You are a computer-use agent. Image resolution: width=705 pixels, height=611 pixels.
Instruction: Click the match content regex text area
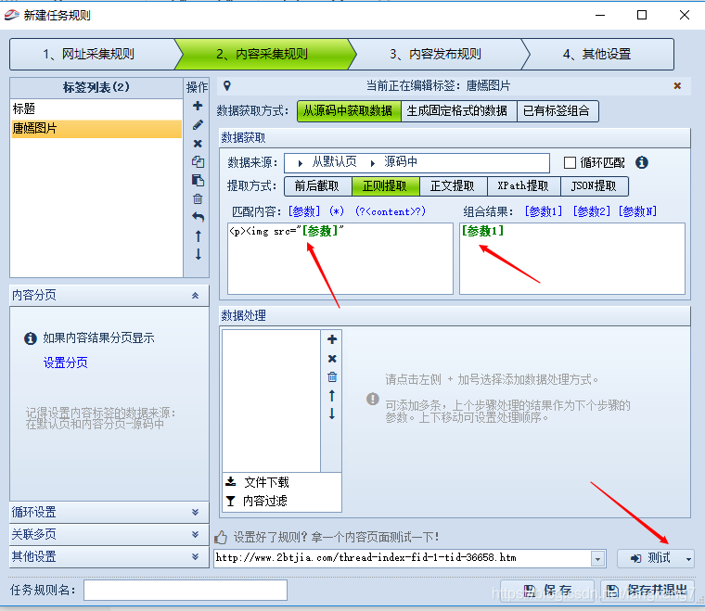point(340,259)
